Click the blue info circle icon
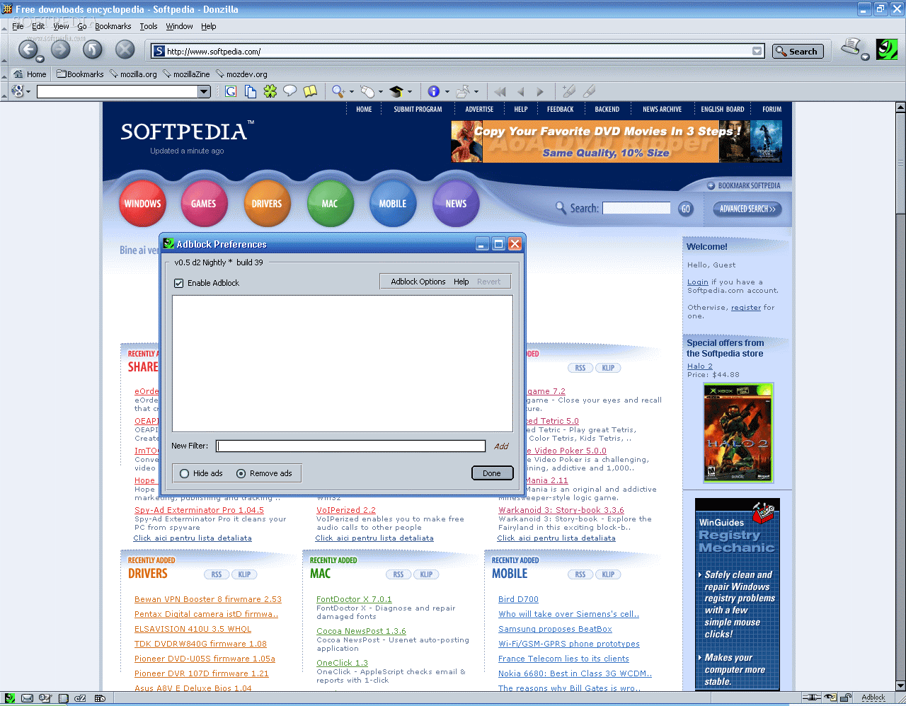The image size is (906, 706). [x=434, y=91]
